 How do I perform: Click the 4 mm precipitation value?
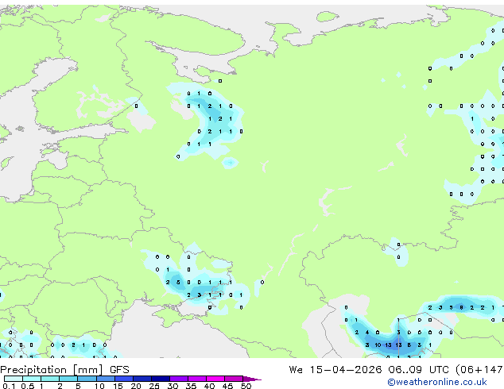click(367, 333)
